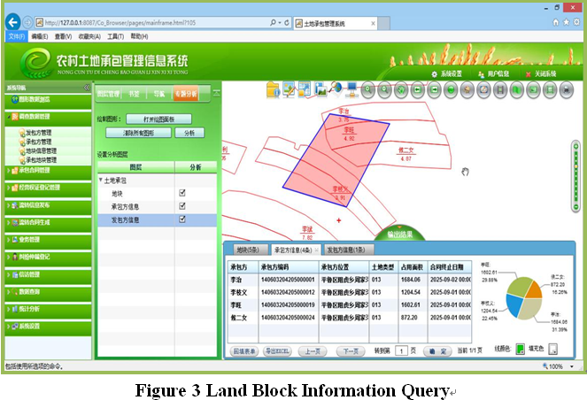Viewport: 587px width, 400px height.
Task: Click the 导出EXCEL button
Action: coord(278,350)
